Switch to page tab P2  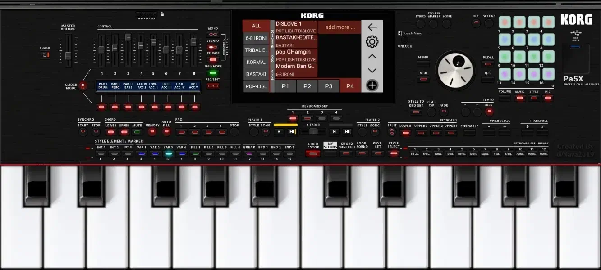pyautogui.click(x=307, y=86)
